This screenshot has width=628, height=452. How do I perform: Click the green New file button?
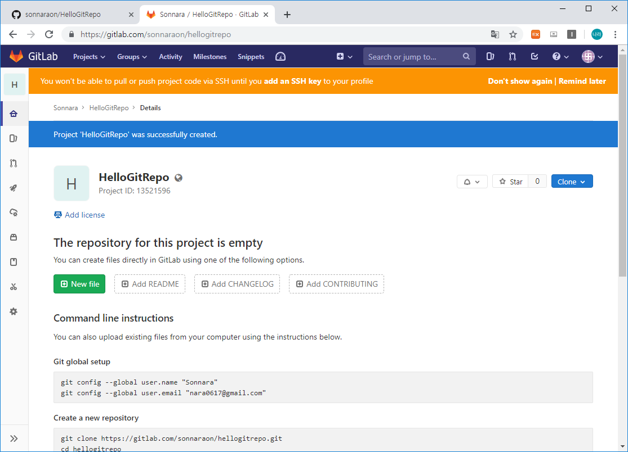(x=79, y=284)
